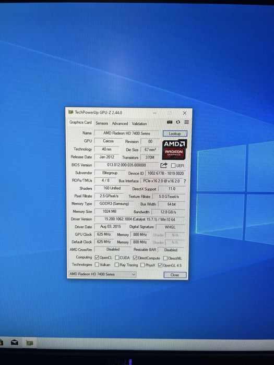Click the Default Clock row Memory 800 MHz value
The height and width of the screenshot is (365, 274).
pyautogui.click(x=140, y=242)
